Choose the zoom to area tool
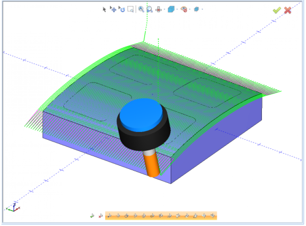Screen dimensions: 306x226 point(130,9)
